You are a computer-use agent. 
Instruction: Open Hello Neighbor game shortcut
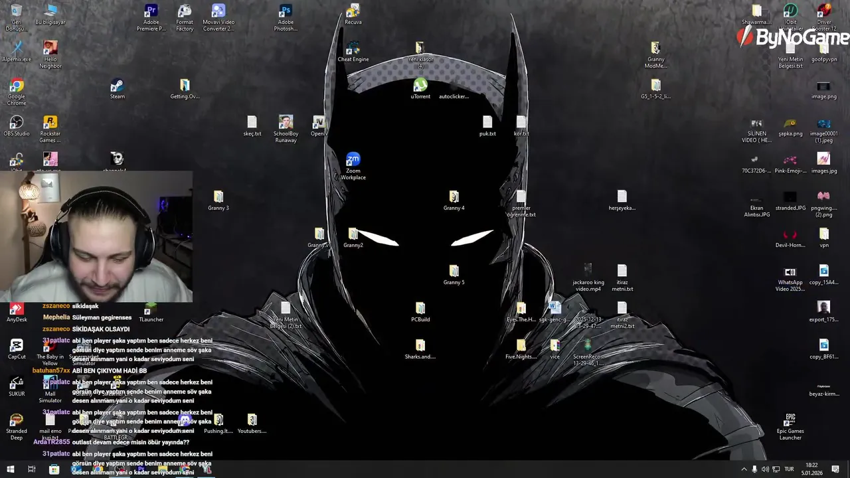(50, 54)
